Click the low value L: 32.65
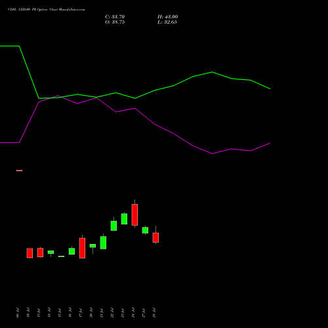 click(x=167, y=22)
